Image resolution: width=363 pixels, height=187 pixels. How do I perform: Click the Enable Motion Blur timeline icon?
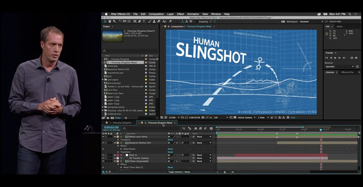[205, 128]
